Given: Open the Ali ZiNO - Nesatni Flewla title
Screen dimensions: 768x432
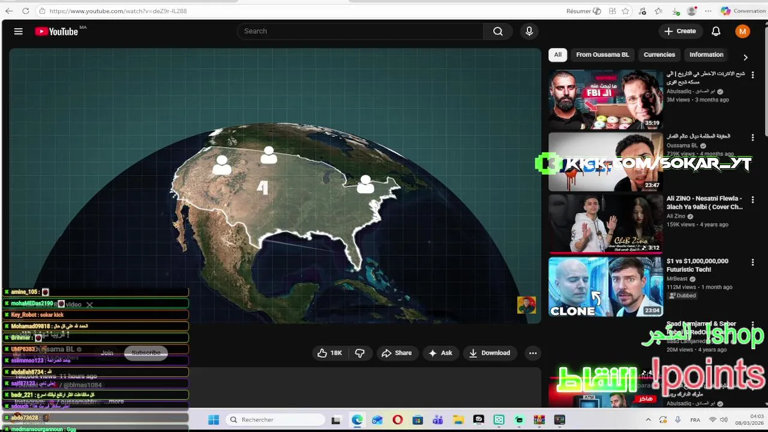Looking at the screenshot, I should pos(704,203).
